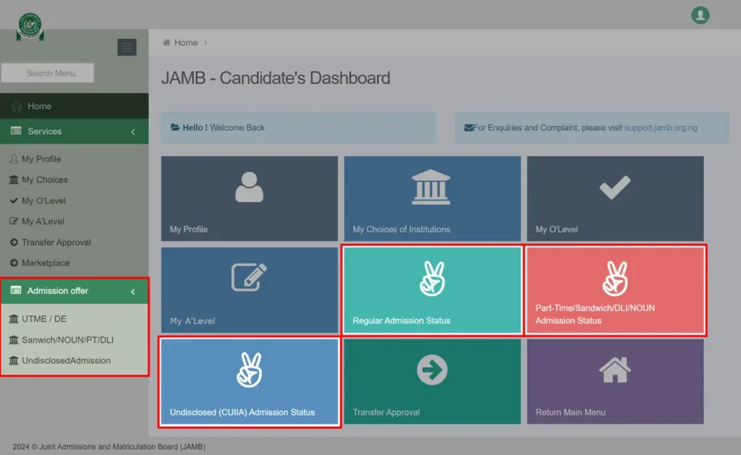This screenshot has width=741, height=455.
Task: Click envelope icon in Enquiries banner
Action: pos(468,127)
